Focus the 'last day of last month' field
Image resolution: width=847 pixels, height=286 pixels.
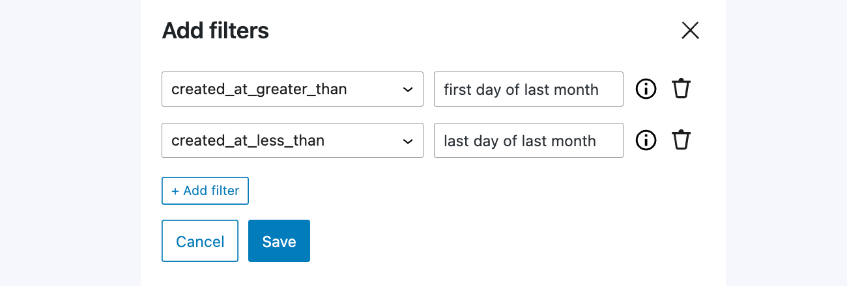pyautogui.click(x=528, y=140)
